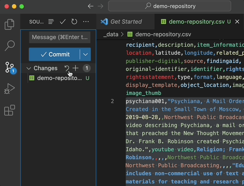This screenshot has height=186, width=244.
Task: Click the demo-repository search bar
Action: point(170,6)
